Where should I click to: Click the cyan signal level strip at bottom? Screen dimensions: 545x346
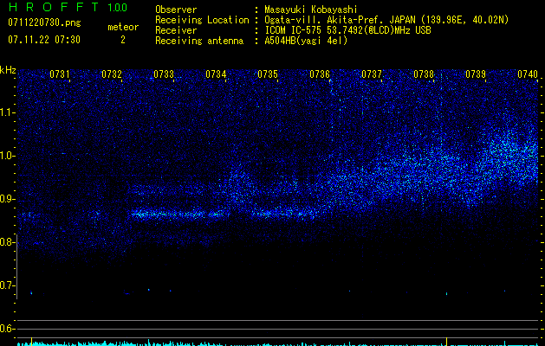point(280,343)
